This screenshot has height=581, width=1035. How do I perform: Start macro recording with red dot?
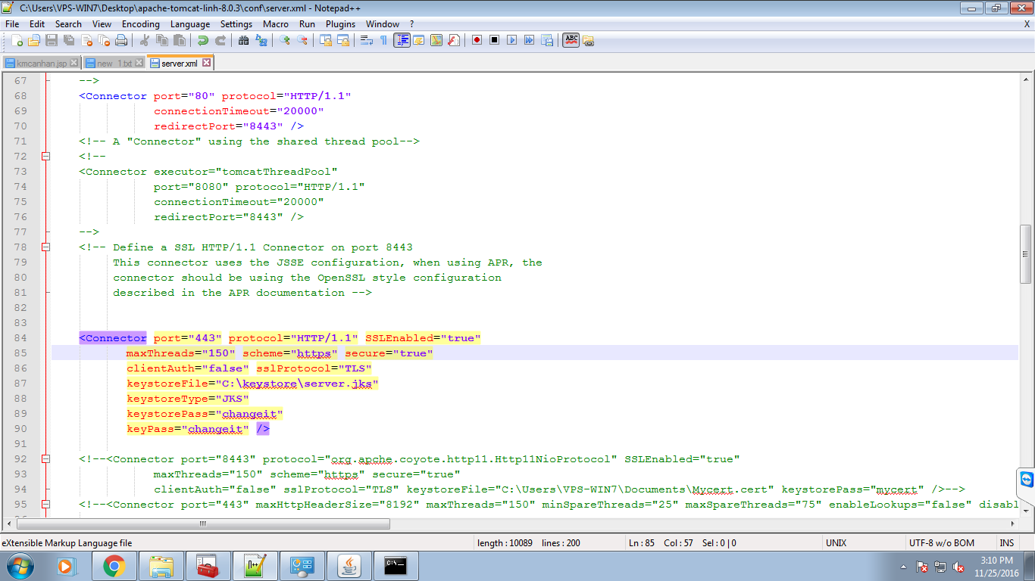click(x=477, y=40)
